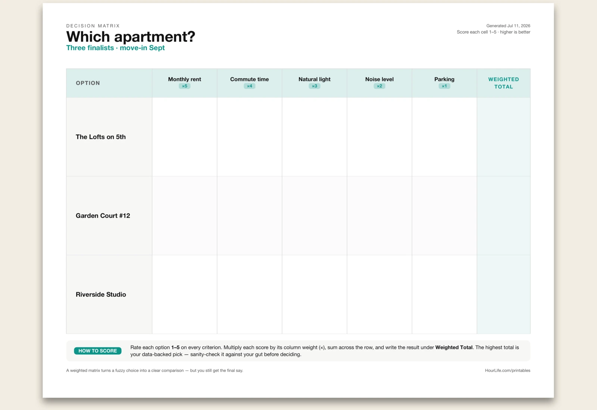Click the 'Which apartment?' title
597x410 pixels.
tap(131, 37)
